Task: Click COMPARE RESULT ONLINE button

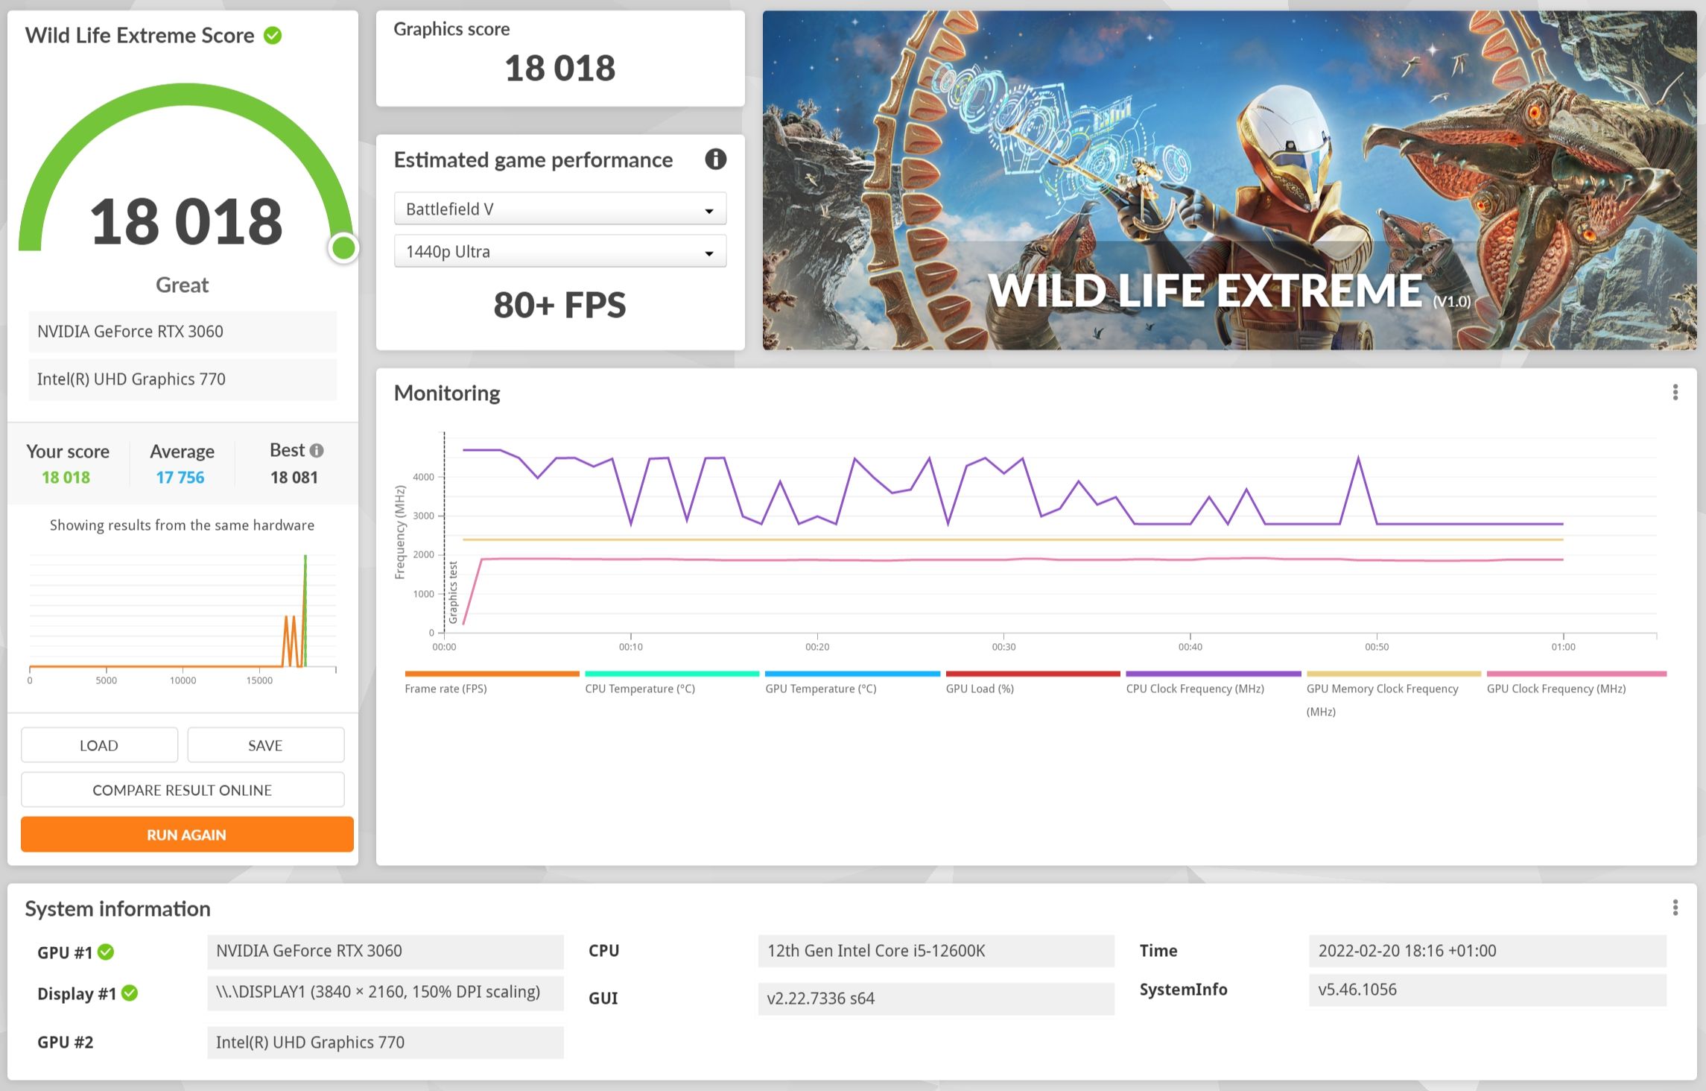Action: [183, 789]
